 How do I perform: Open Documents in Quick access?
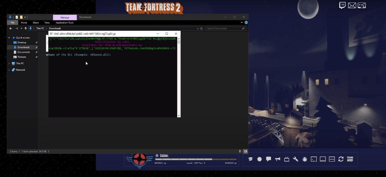24,52
